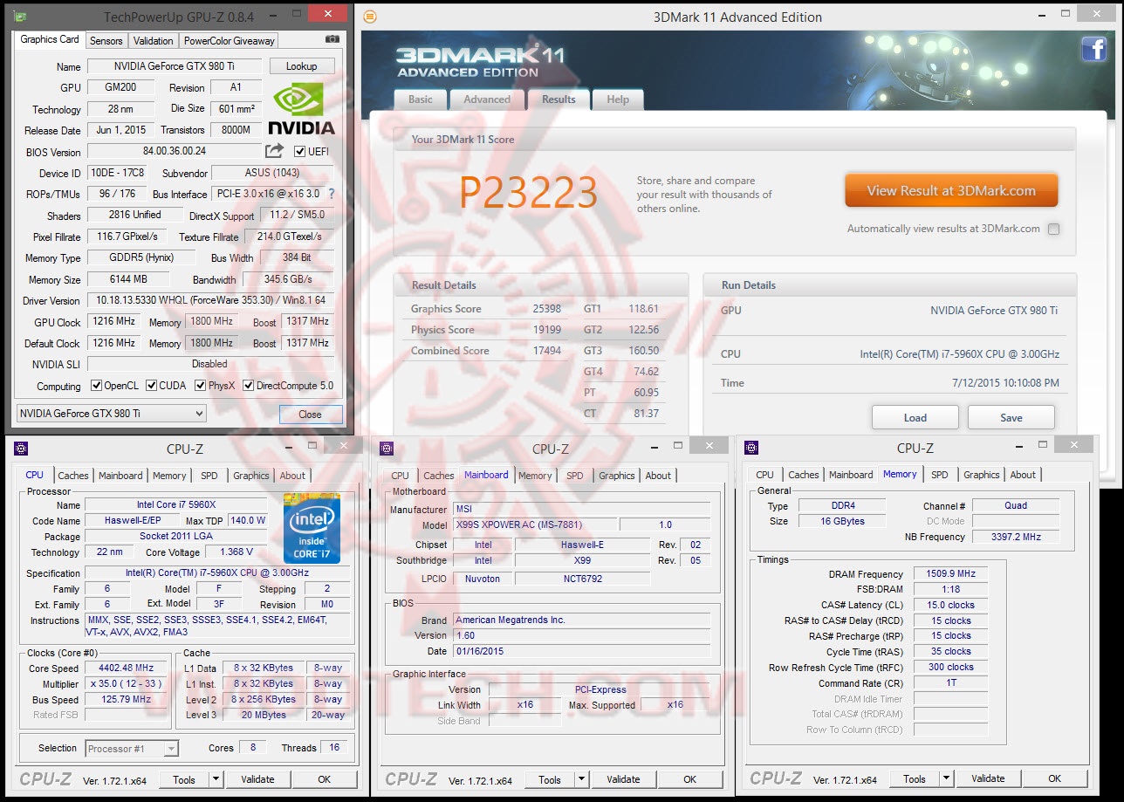Switch to GPU-Z Sensors tab
Screen dimensions: 1124x802
click(x=106, y=41)
